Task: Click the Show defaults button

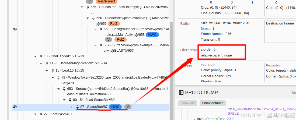Action: [x=213, y=103]
